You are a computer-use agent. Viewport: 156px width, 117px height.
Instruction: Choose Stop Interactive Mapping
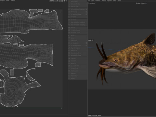pyautogui.click(x=78, y=25)
